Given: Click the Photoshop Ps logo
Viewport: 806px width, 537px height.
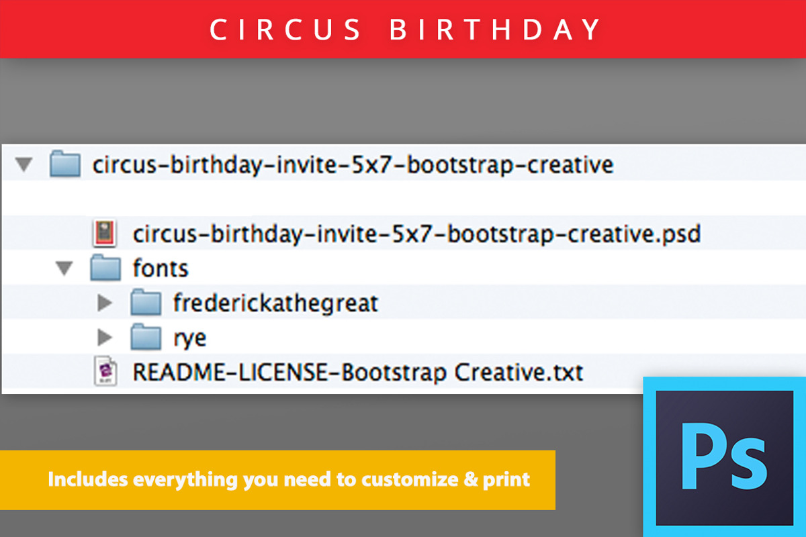Looking at the screenshot, I should [x=724, y=456].
